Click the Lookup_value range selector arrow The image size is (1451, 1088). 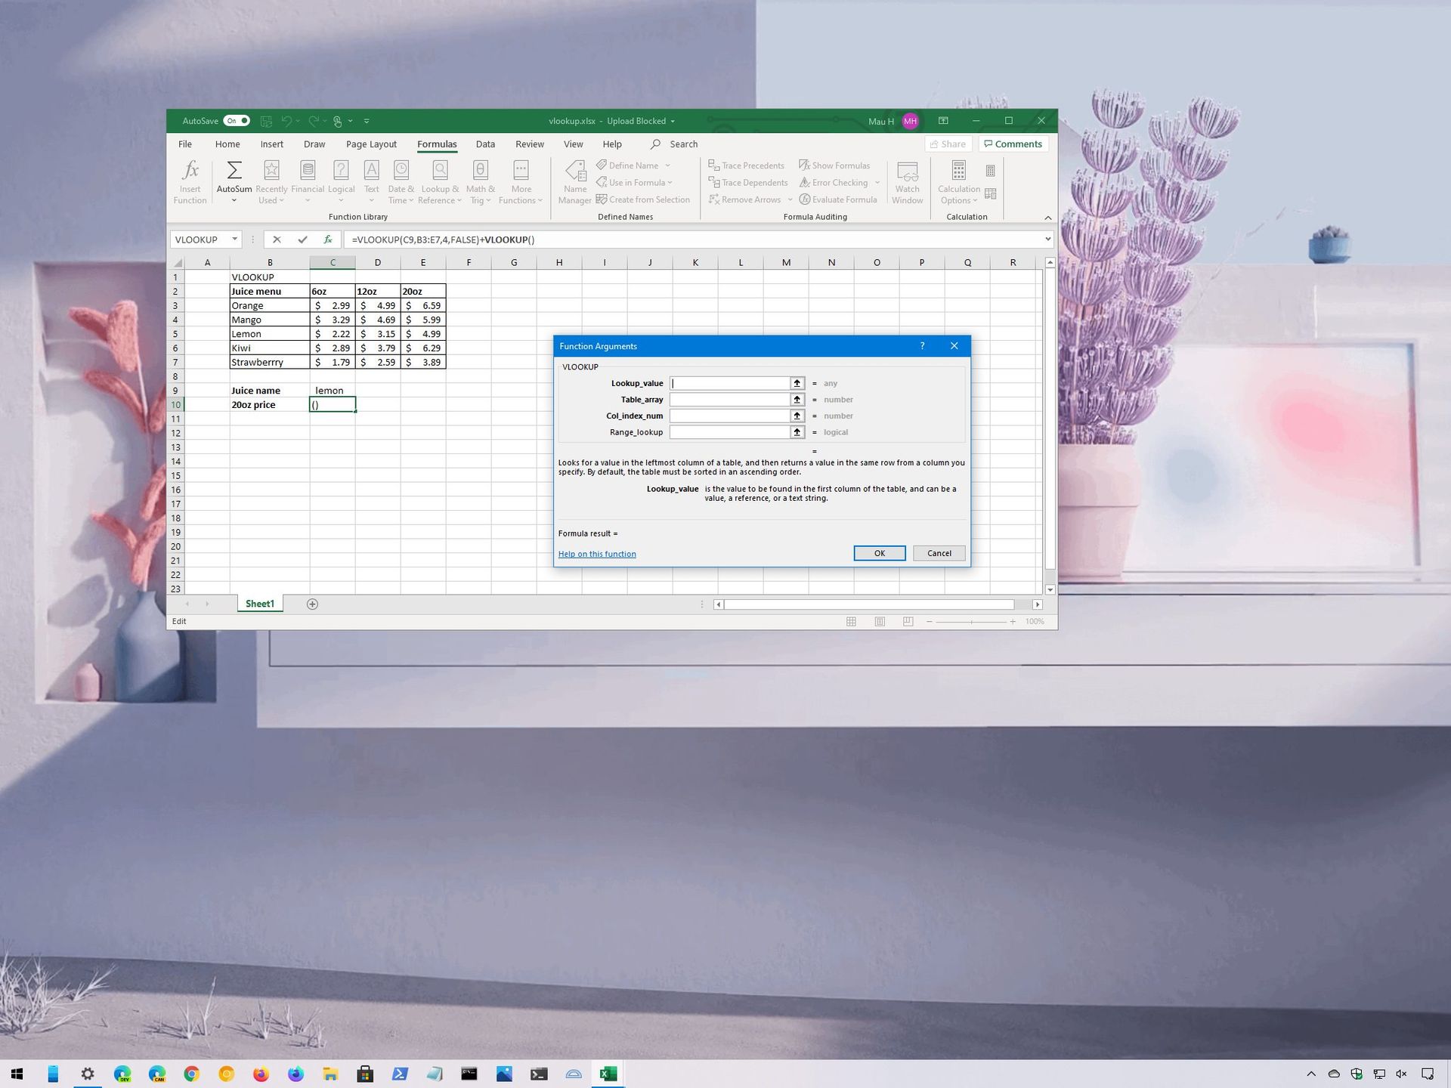[797, 383]
